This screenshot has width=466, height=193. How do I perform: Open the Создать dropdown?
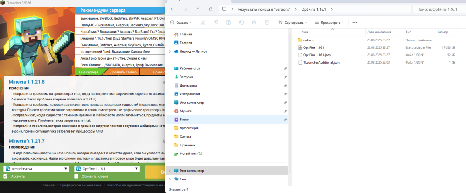point(181,22)
